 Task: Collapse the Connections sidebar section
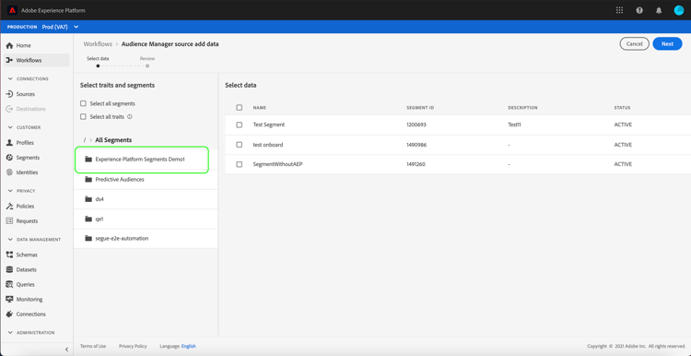pyautogui.click(x=10, y=79)
